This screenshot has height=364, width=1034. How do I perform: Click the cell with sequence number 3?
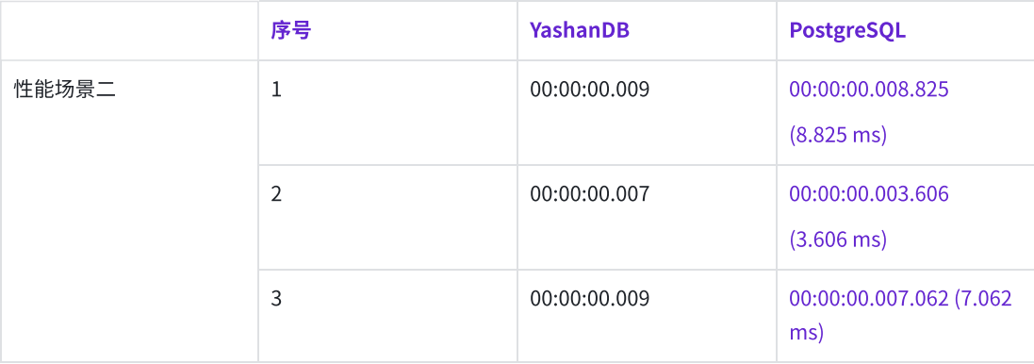tap(387, 316)
